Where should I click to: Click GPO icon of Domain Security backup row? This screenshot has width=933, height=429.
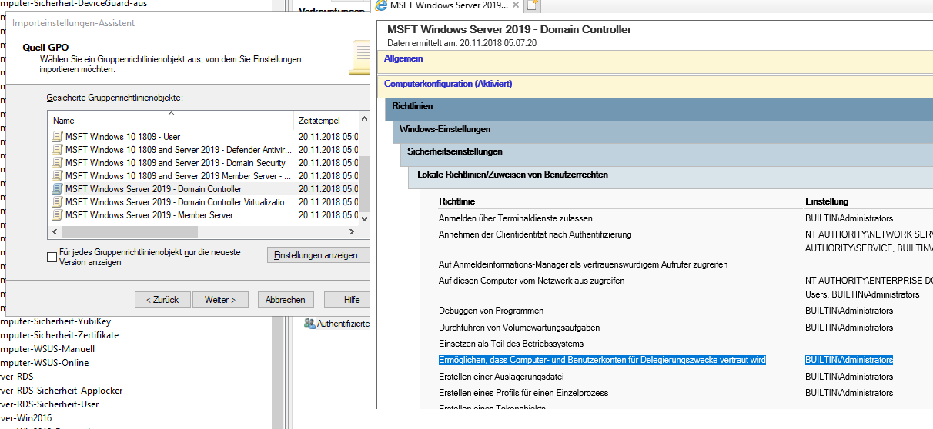(57, 163)
